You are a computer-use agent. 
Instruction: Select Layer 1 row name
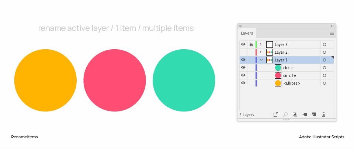point(281,60)
